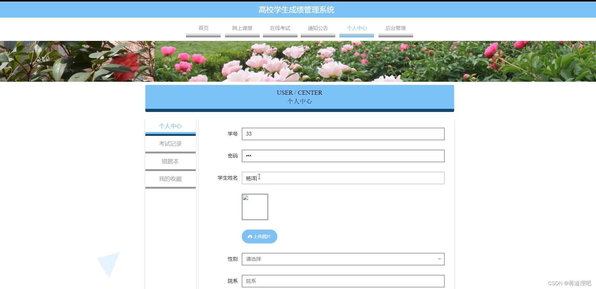Switch to the 通知公告 tab
This screenshot has width=596, height=289.
pos(318,28)
